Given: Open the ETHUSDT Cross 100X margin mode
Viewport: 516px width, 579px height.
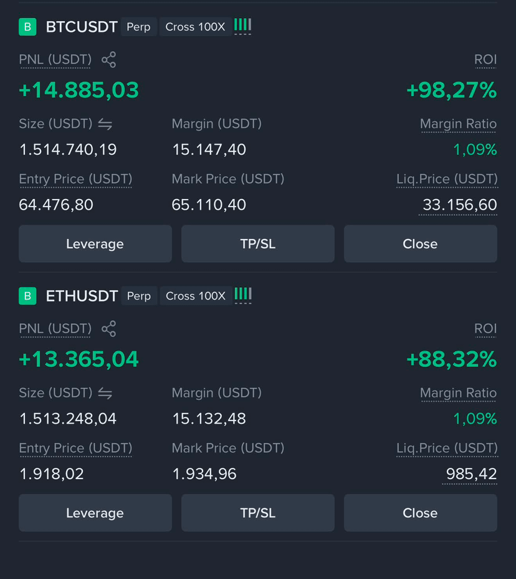Looking at the screenshot, I should coord(196,296).
